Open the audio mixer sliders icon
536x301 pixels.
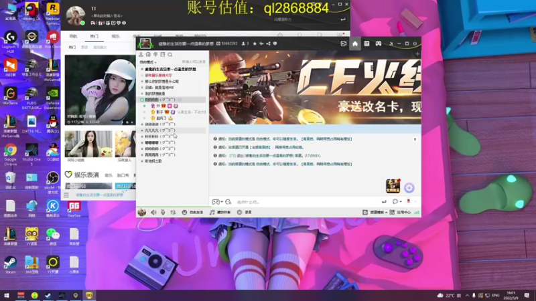pos(173,212)
